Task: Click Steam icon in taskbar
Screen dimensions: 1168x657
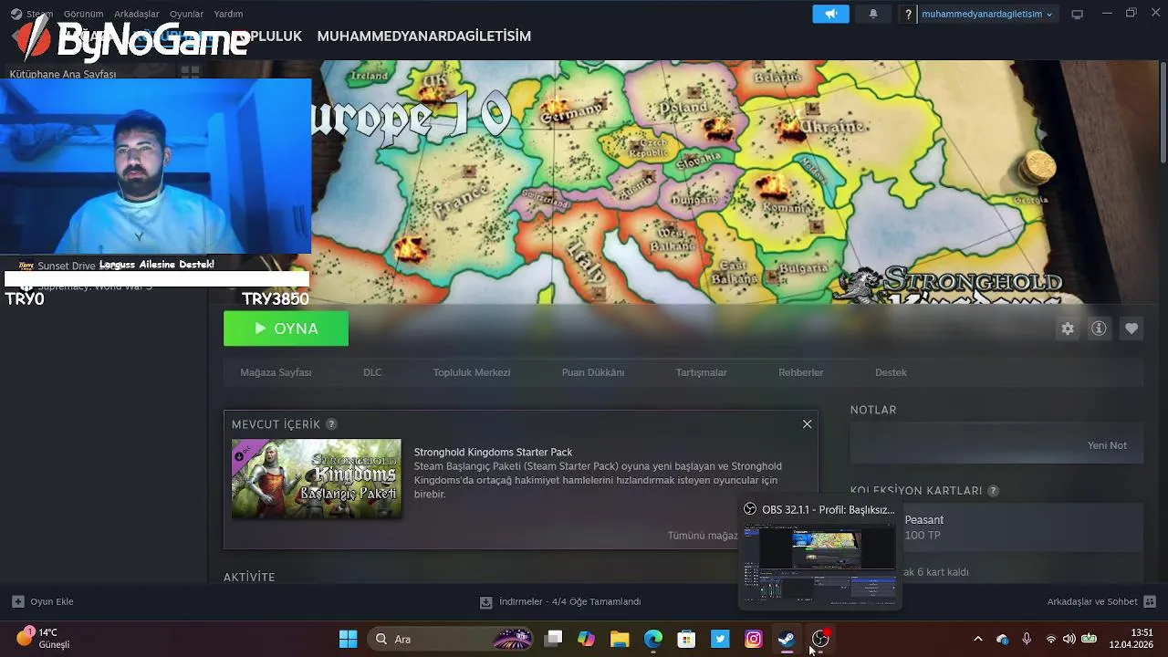Action: 787,639
